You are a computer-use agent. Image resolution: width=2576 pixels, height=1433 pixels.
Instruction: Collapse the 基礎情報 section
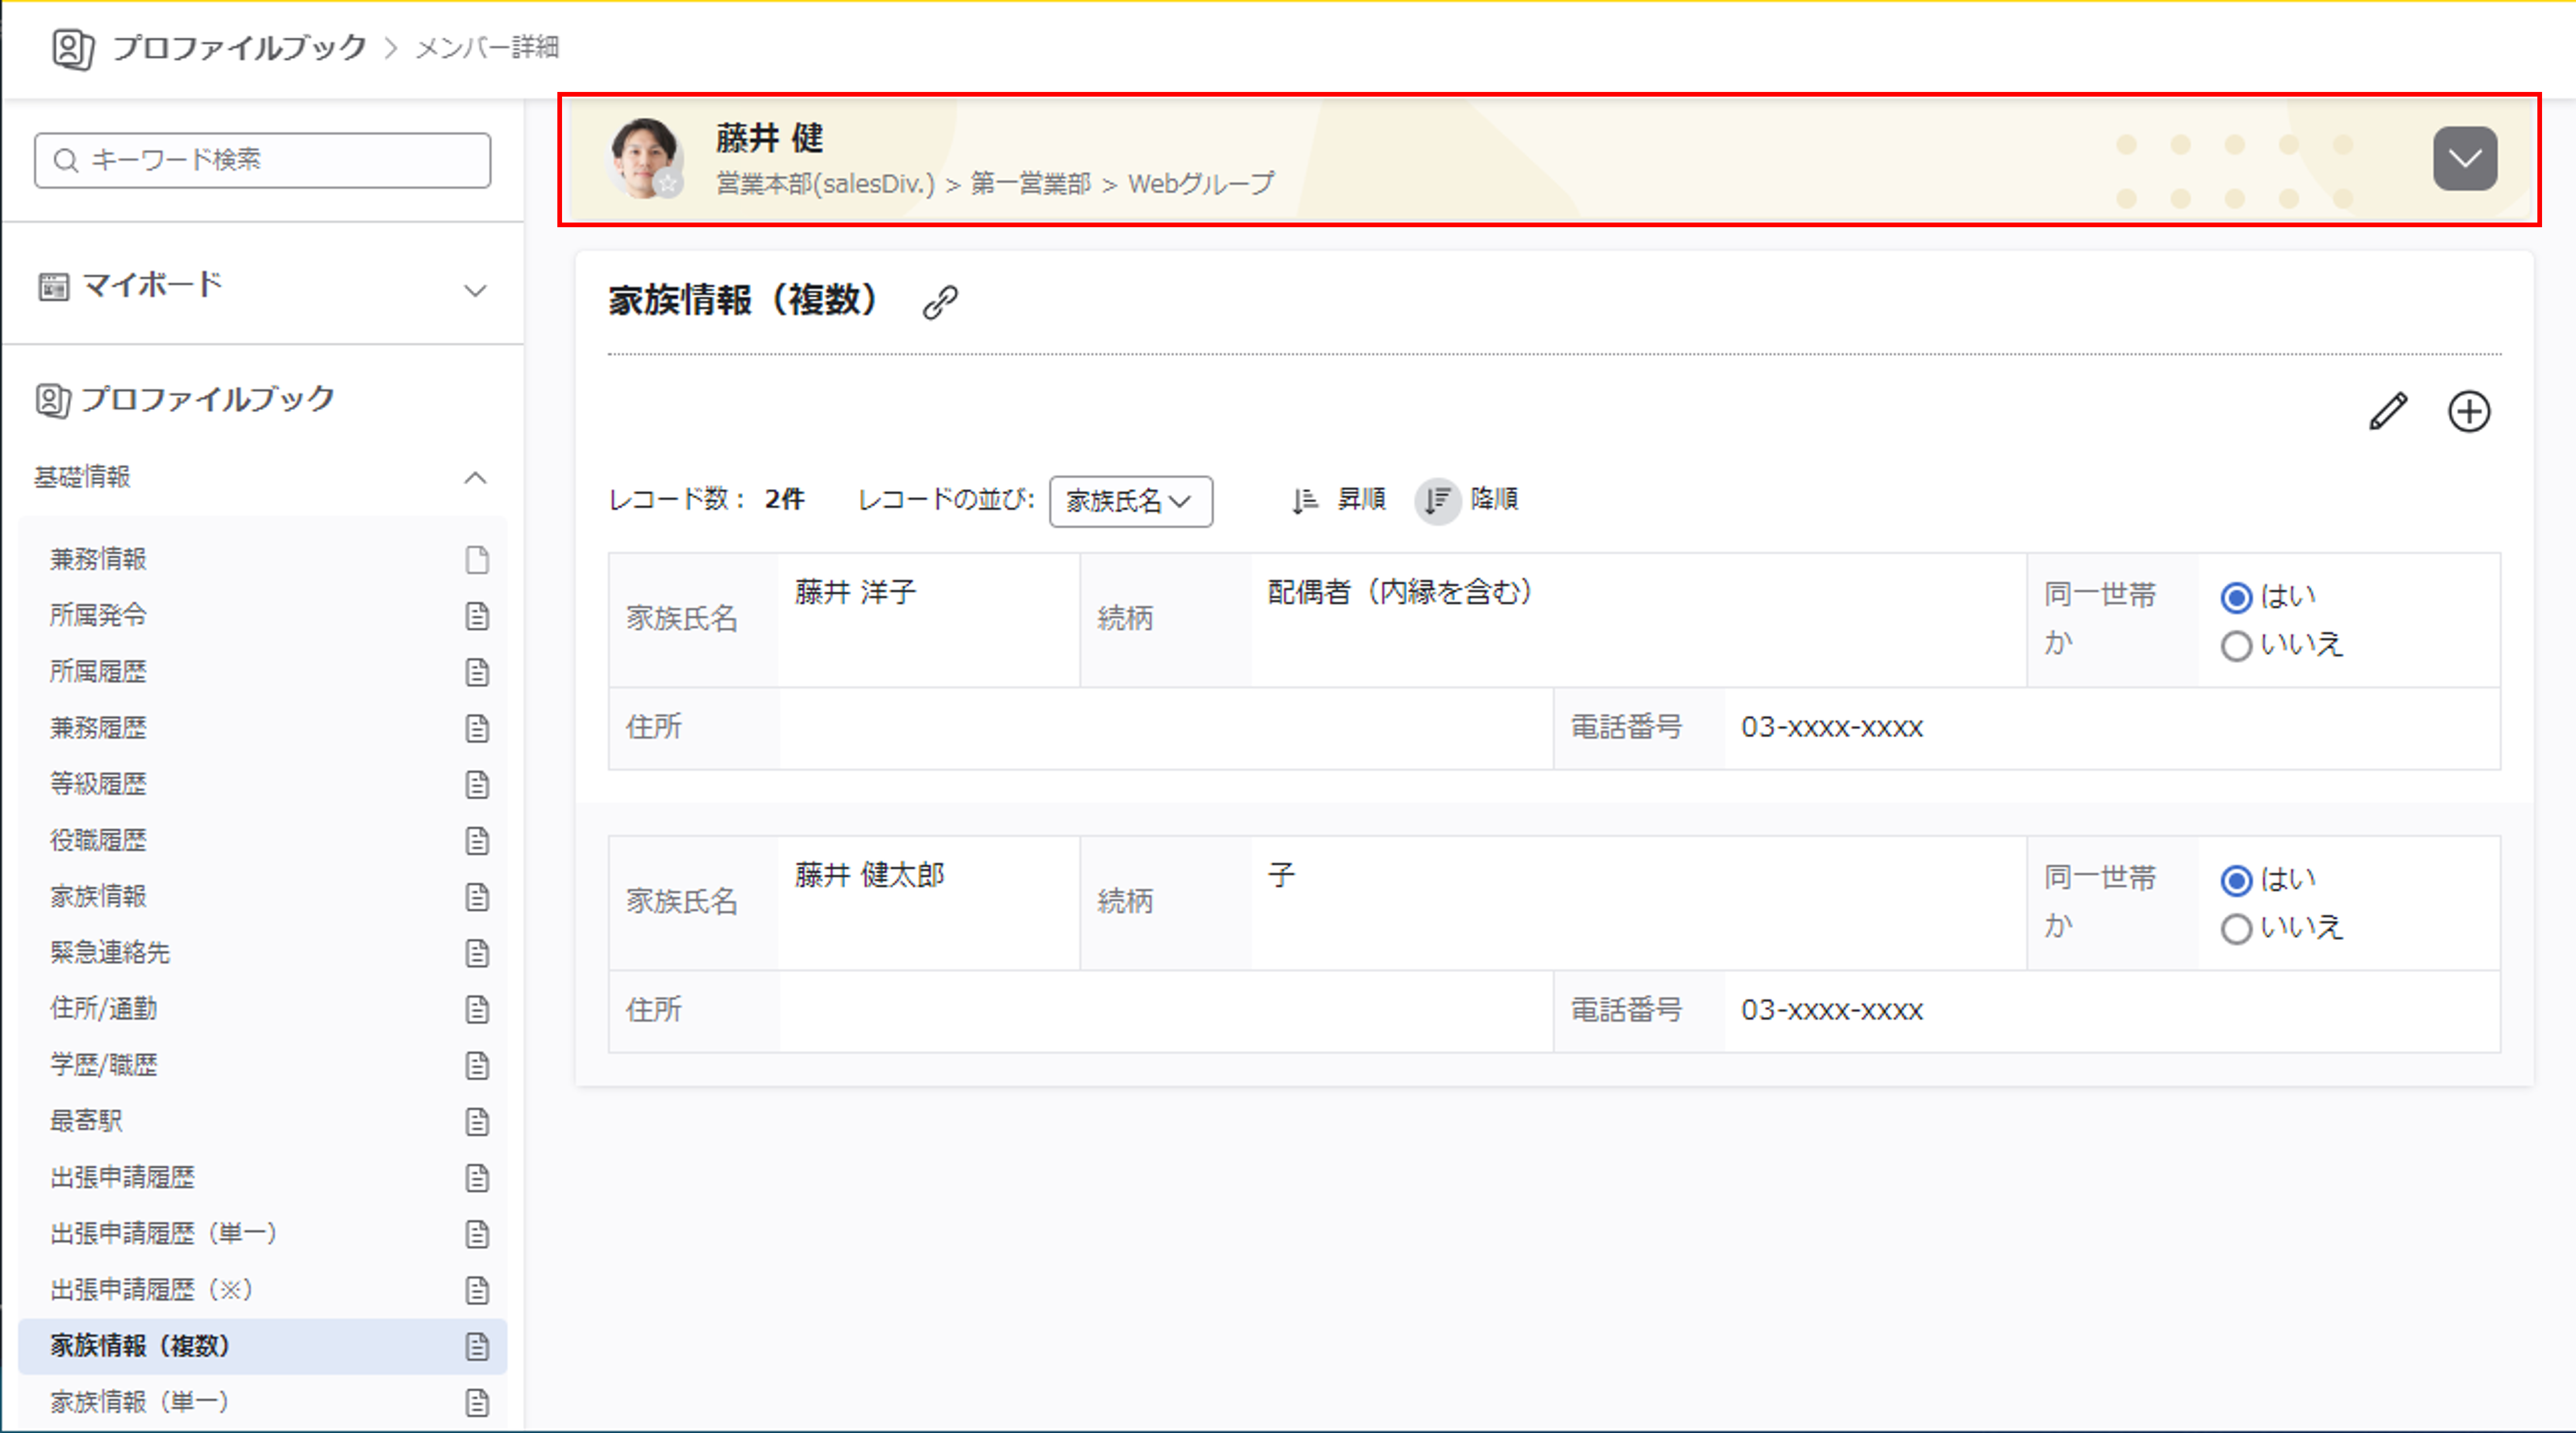[475, 477]
